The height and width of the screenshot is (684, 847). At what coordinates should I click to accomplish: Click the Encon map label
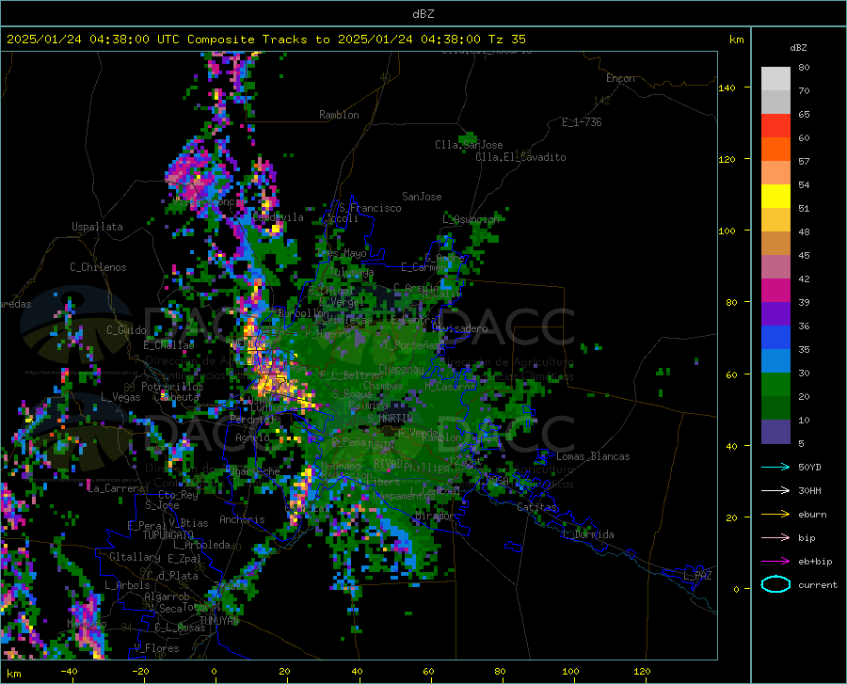point(620,78)
